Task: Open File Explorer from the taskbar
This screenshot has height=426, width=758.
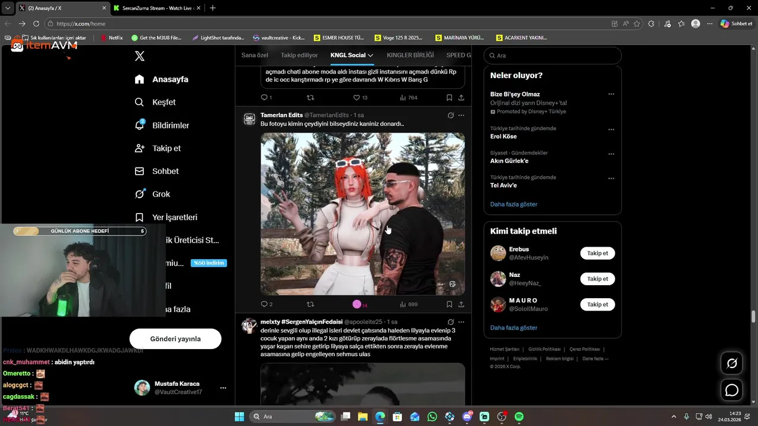Action: pyautogui.click(x=363, y=417)
